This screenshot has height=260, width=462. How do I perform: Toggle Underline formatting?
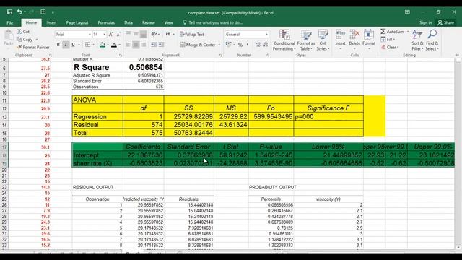[x=73, y=45]
